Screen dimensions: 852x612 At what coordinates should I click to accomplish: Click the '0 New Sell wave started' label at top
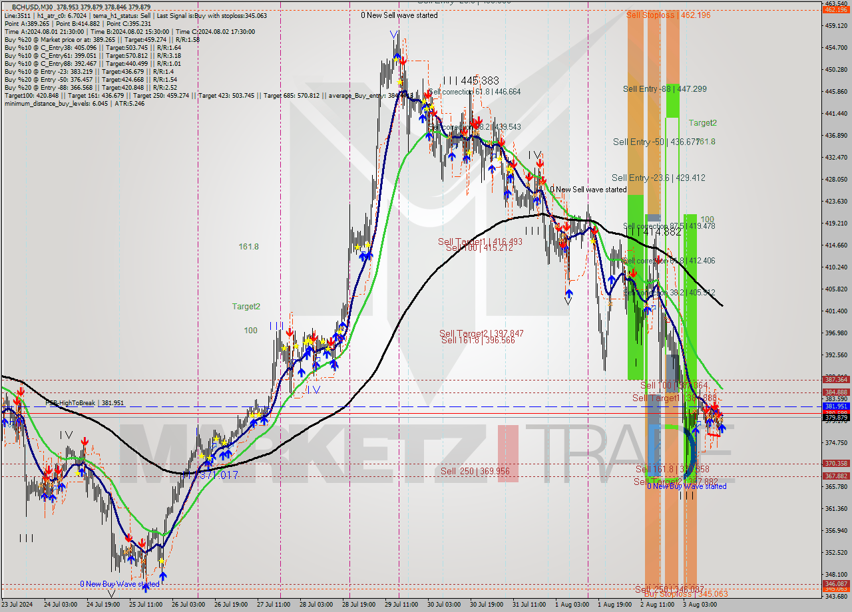point(399,15)
